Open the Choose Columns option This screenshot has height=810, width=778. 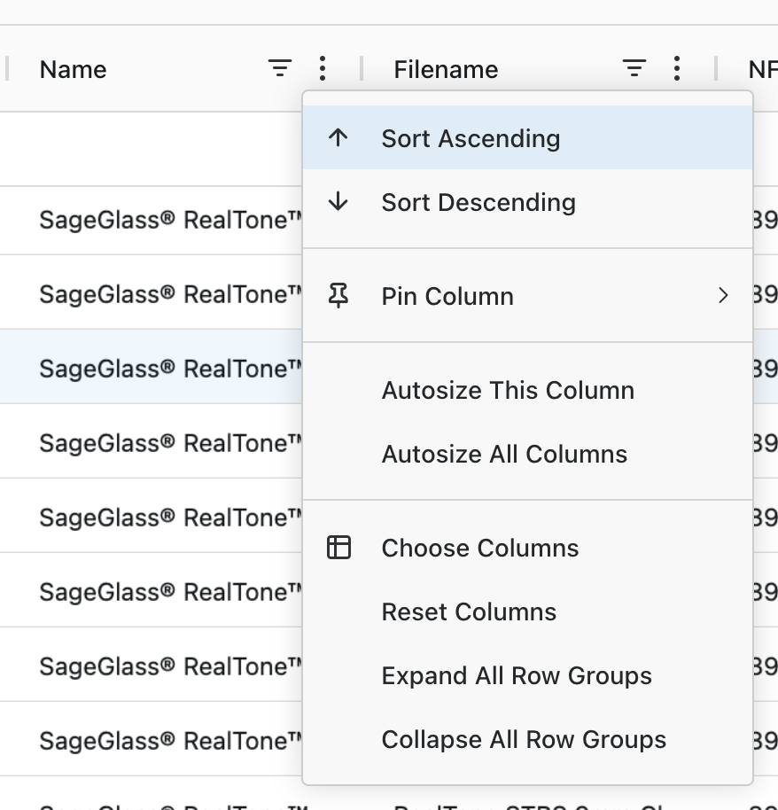pos(527,548)
